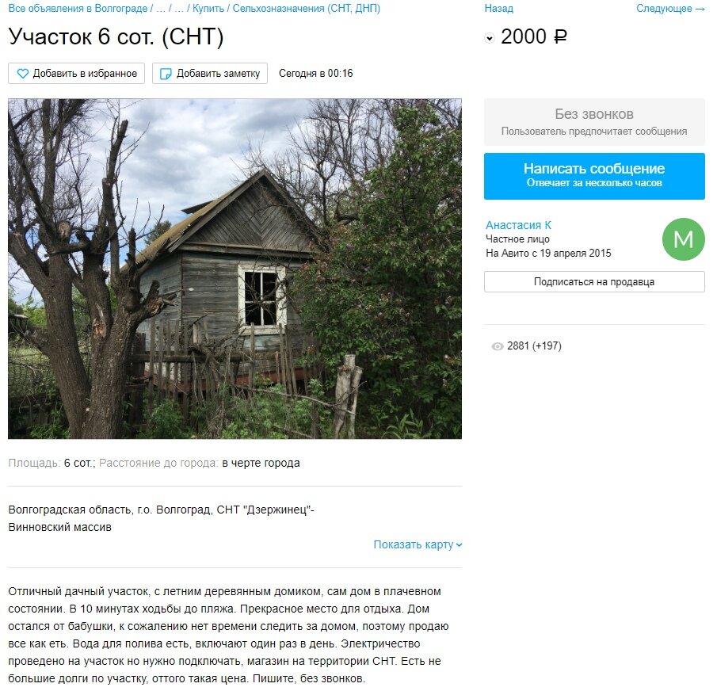This screenshot has height=691, width=717.
Task: Expand the map with Показать карту
Action: click(418, 544)
